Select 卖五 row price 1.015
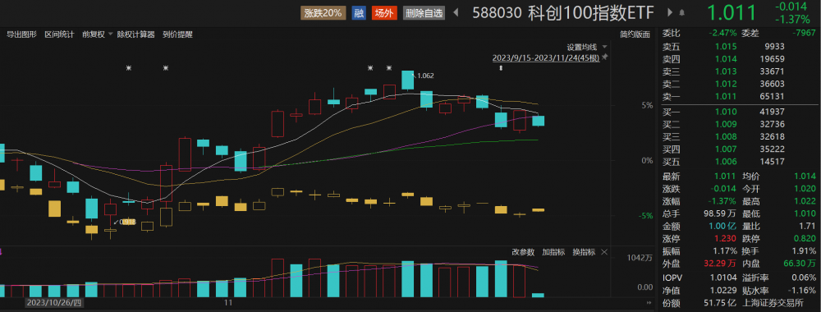This screenshot has width=821, height=312. pos(726,46)
